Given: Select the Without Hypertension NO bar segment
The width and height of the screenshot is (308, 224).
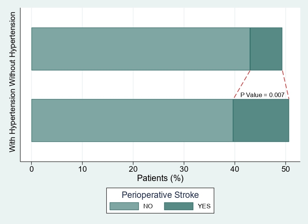Looking at the screenshot, I should pos(140,49).
